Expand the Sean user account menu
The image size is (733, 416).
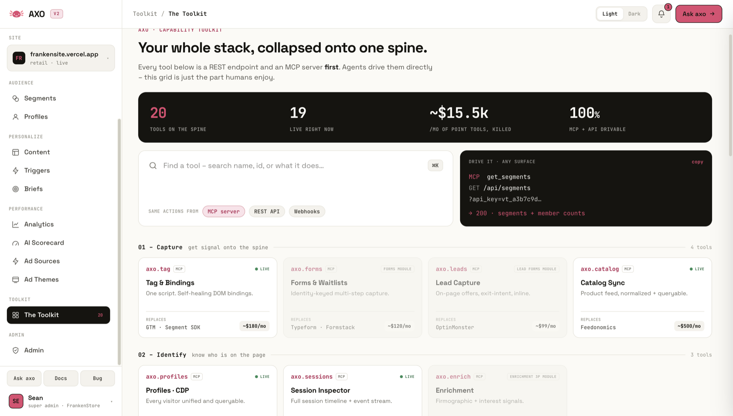[x=61, y=401]
